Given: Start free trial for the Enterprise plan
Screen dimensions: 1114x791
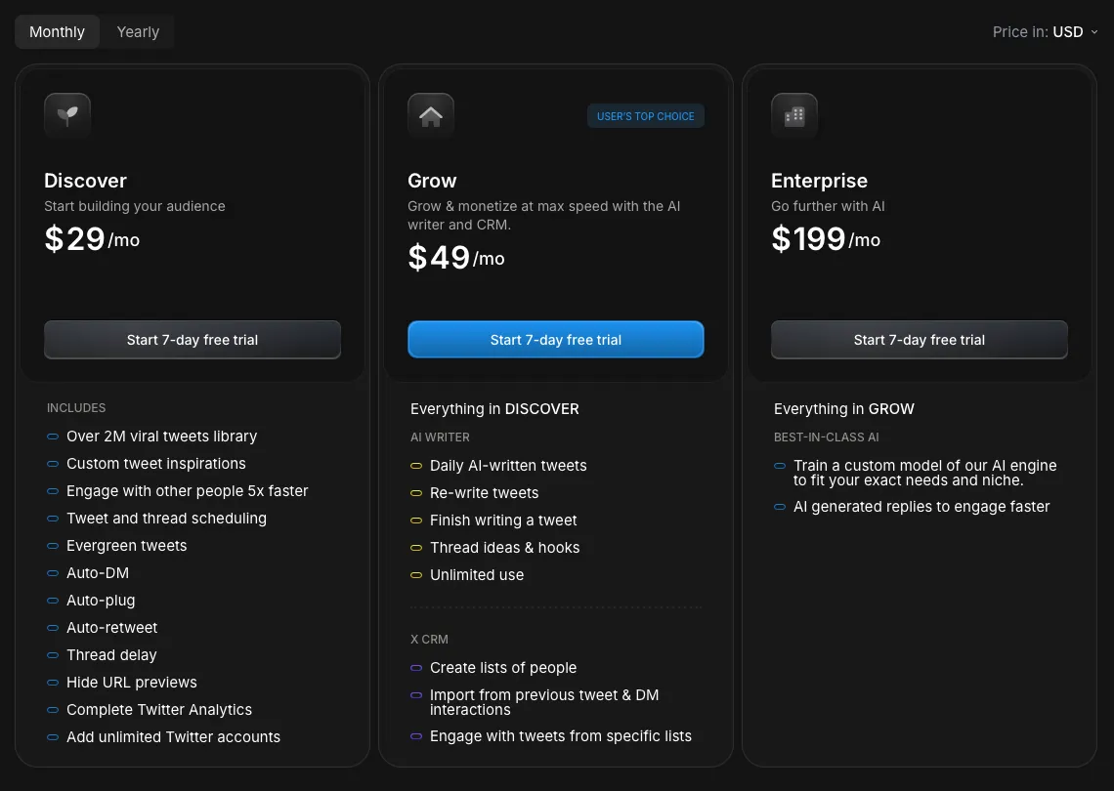Looking at the screenshot, I should [x=919, y=339].
